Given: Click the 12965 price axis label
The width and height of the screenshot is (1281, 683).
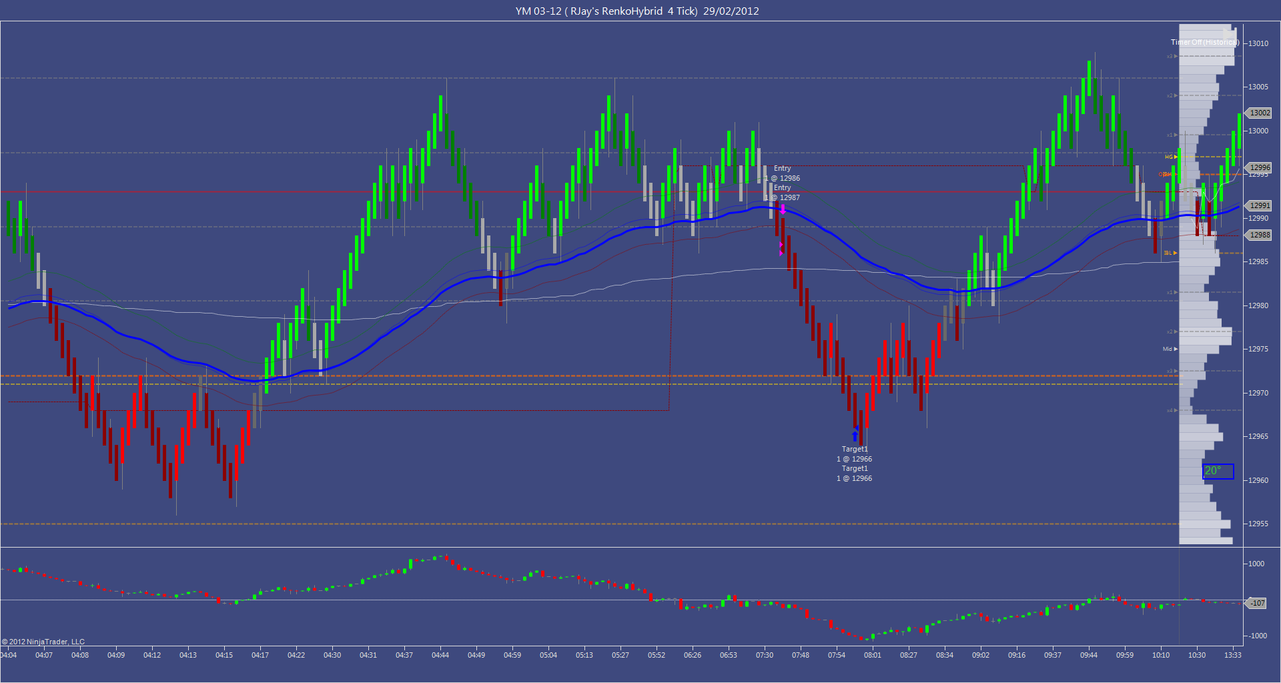Looking at the screenshot, I should point(1258,436).
